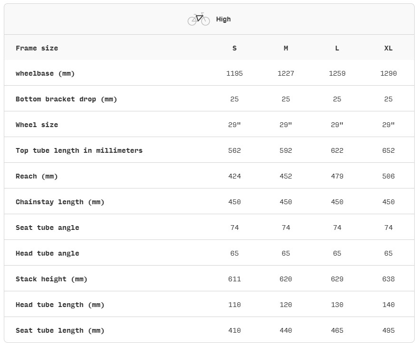Screen dimensions: 418x347
Task: Select the Wheel size row label
Action: pos(37,125)
